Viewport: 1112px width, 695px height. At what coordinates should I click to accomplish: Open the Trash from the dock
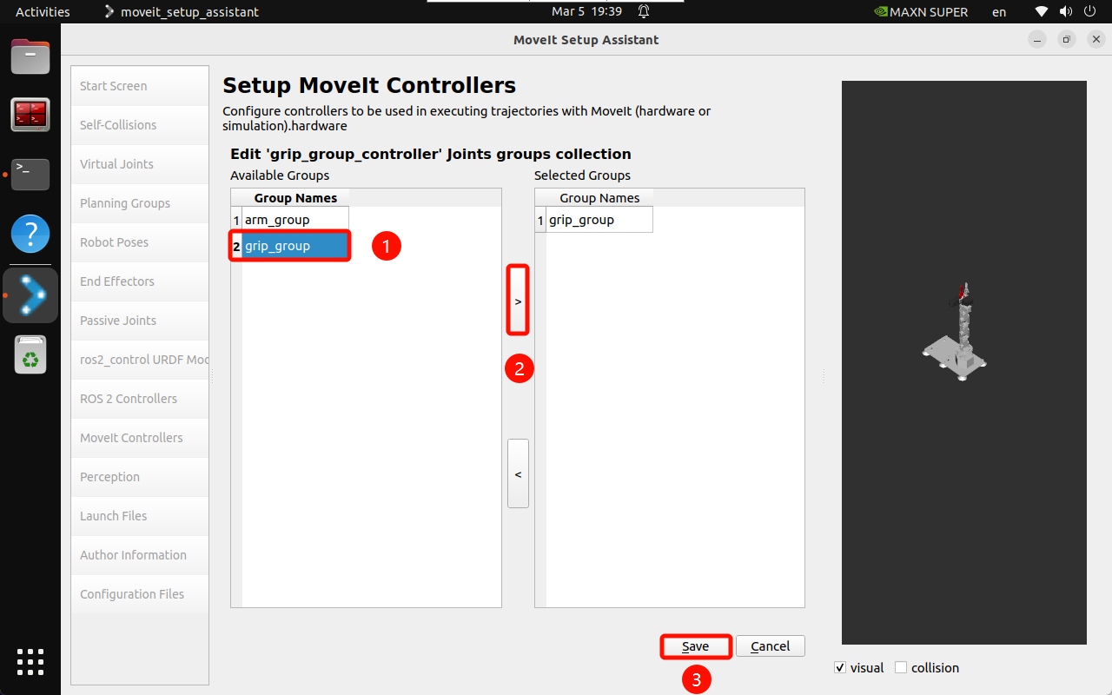point(30,354)
